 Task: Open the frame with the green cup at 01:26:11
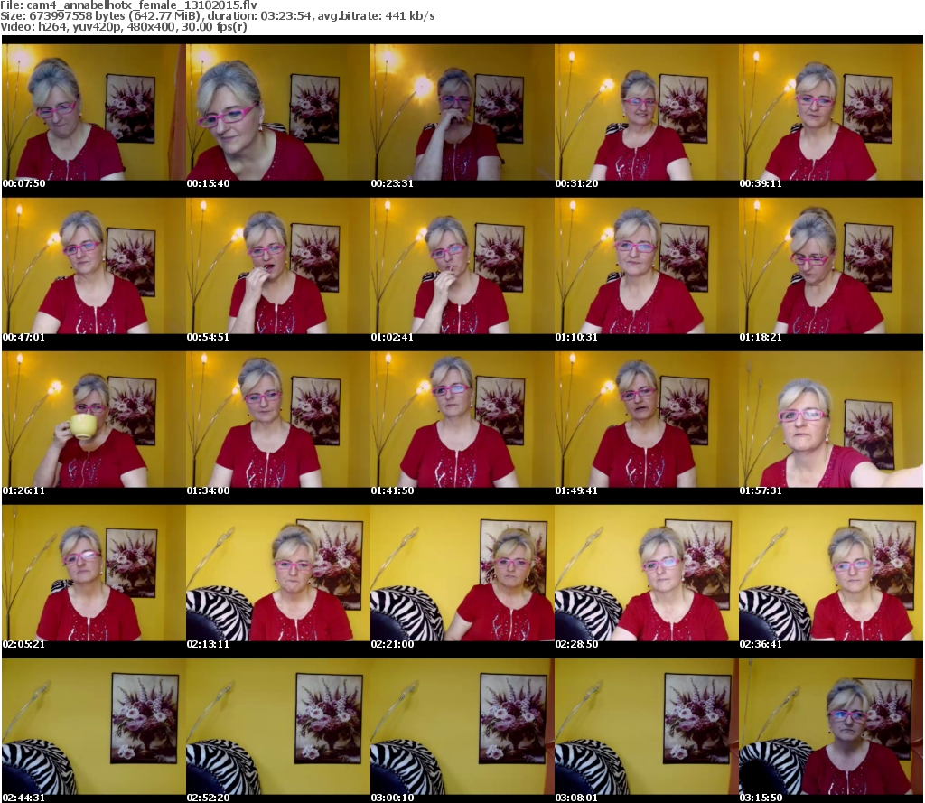pos(94,419)
